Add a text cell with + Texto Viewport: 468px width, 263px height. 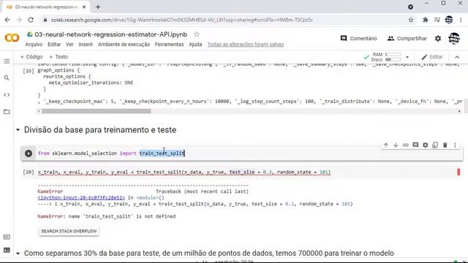click(58, 57)
